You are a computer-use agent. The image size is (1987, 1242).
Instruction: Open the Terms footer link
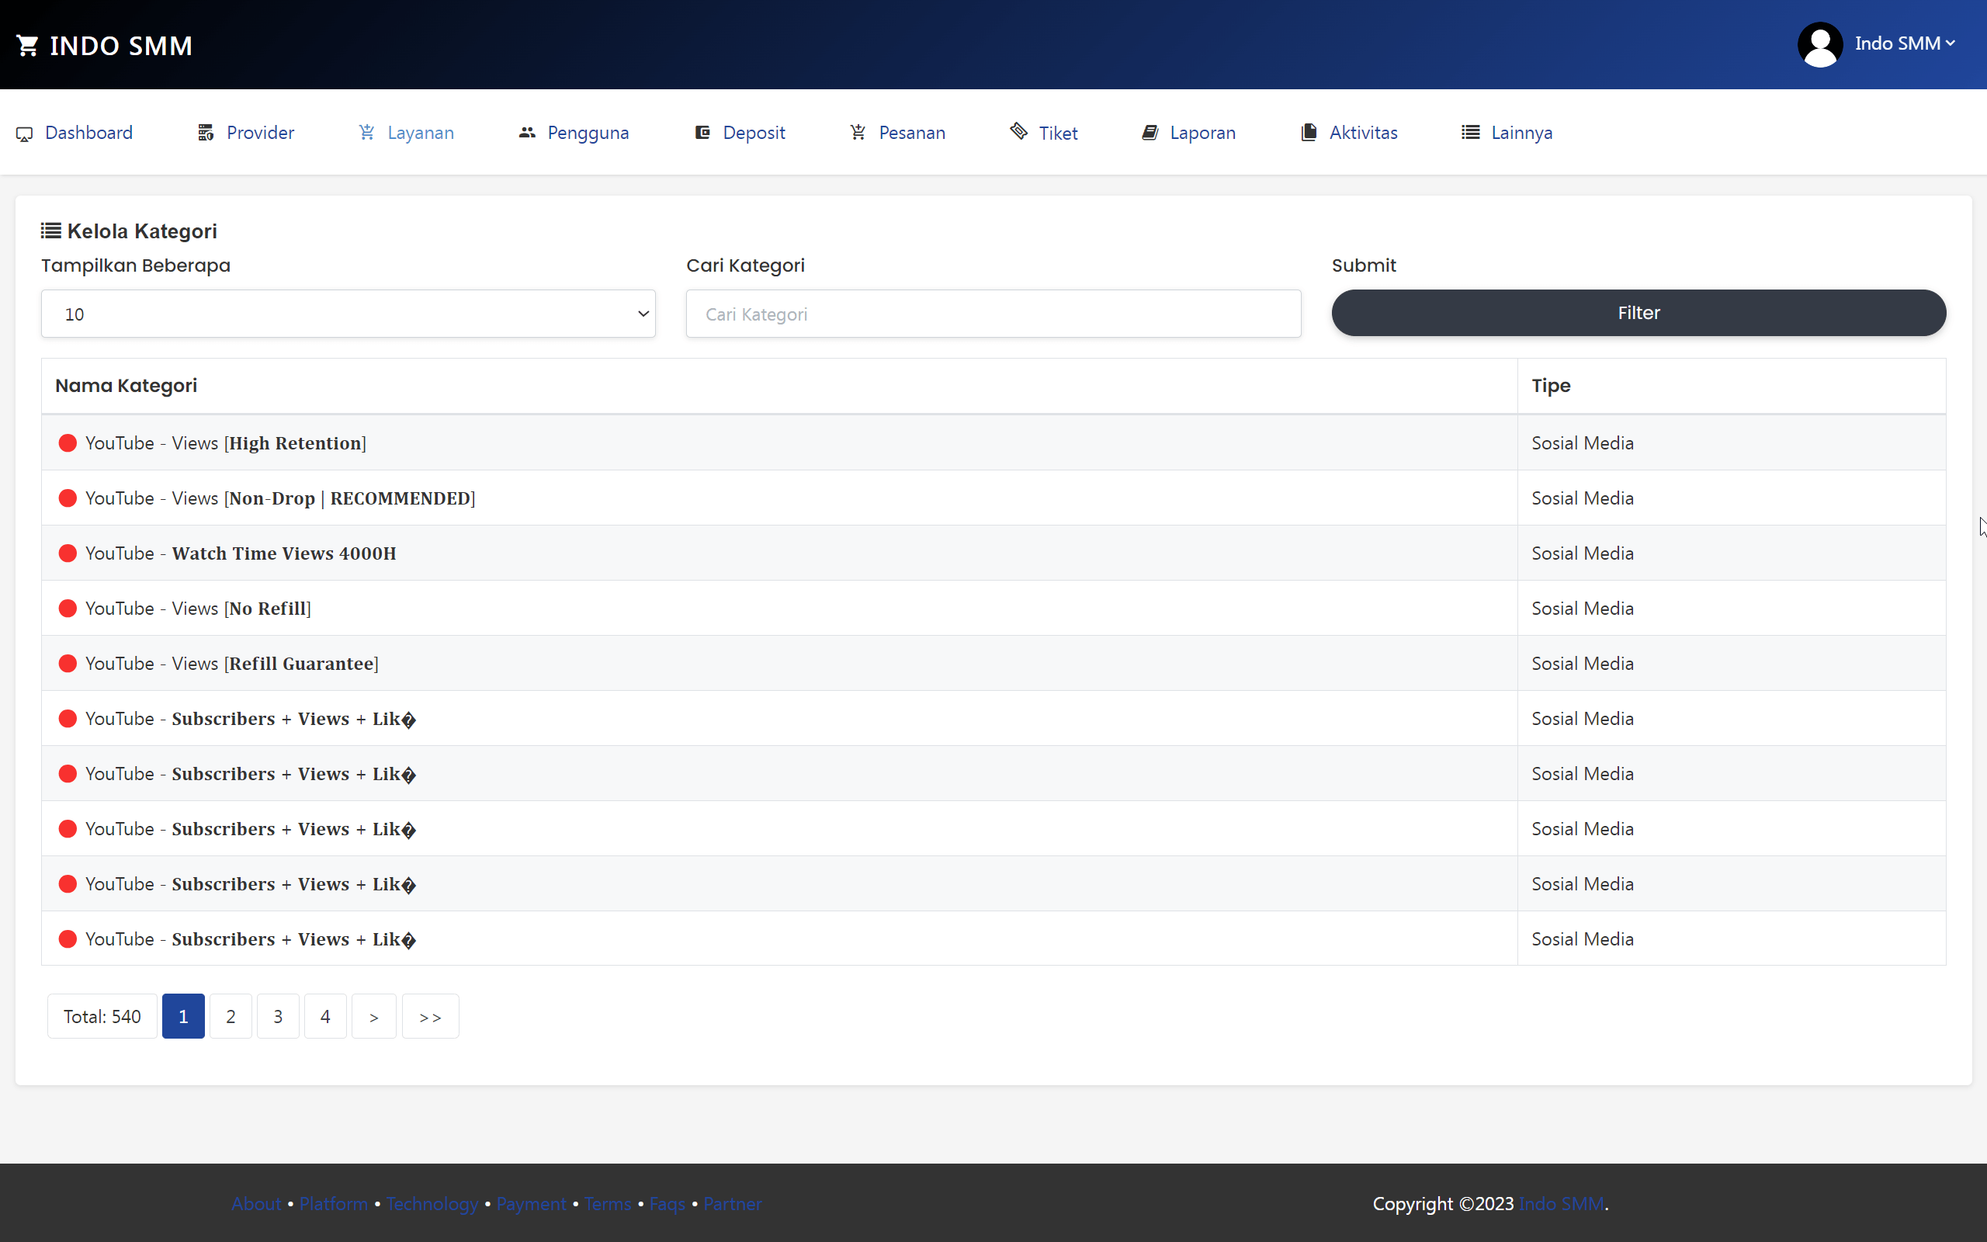[607, 1203]
